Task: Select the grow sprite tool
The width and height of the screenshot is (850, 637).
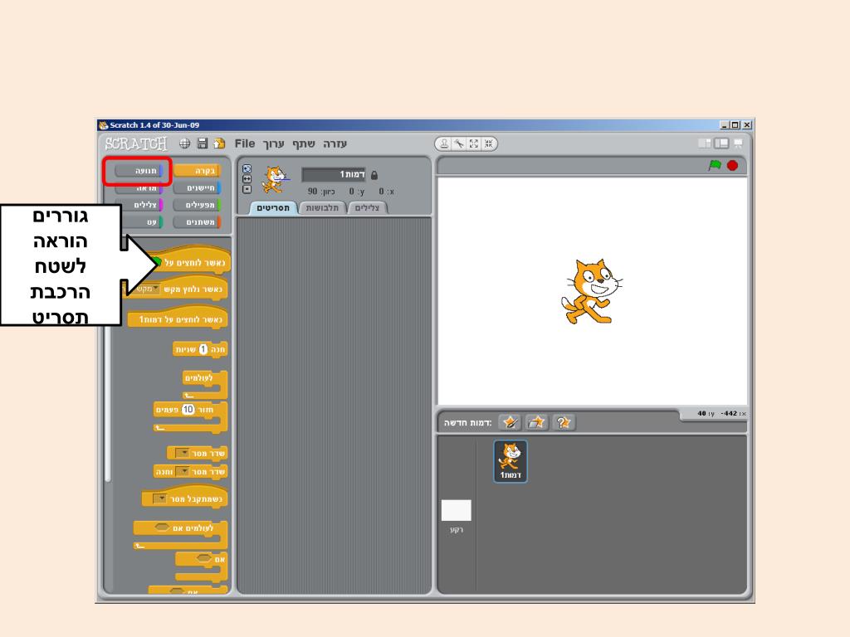Action: [x=474, y=143]
